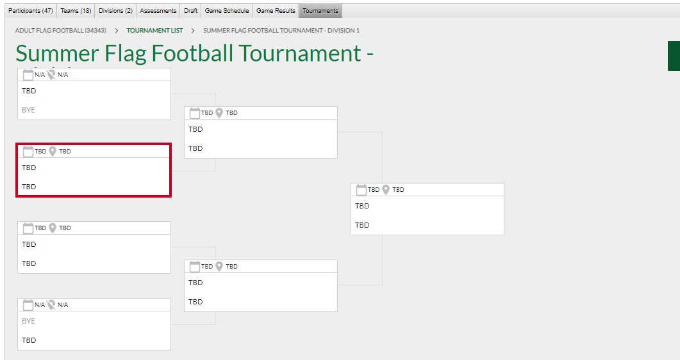Click the Tournament List breadcrumb link
The height and width of the screenshot is (360, 680).
[155, 31]
